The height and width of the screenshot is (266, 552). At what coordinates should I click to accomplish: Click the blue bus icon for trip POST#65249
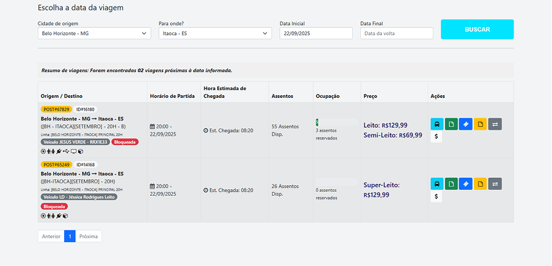(437, 183)
